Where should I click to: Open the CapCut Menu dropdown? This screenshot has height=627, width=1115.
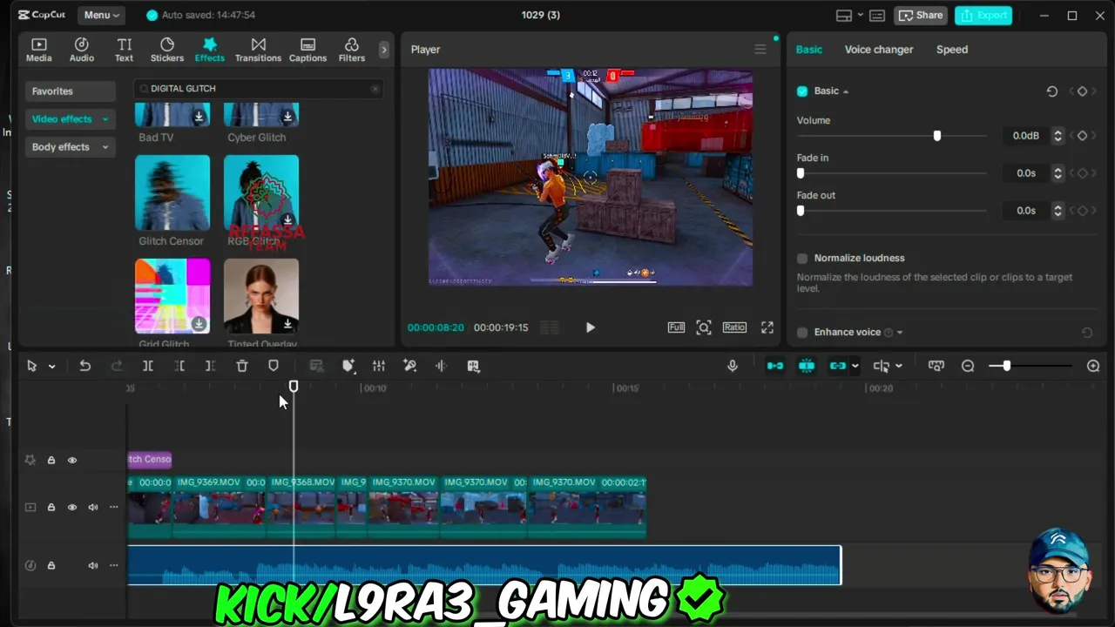click(x=102, y=15)
